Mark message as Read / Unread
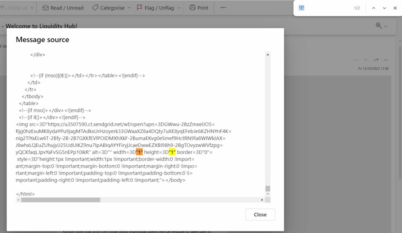 coord(63,7)
